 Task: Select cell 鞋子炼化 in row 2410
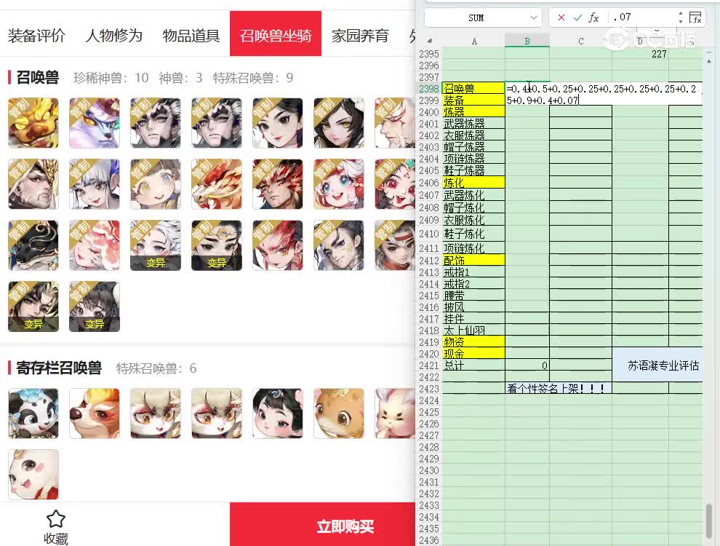pos(473,234)
